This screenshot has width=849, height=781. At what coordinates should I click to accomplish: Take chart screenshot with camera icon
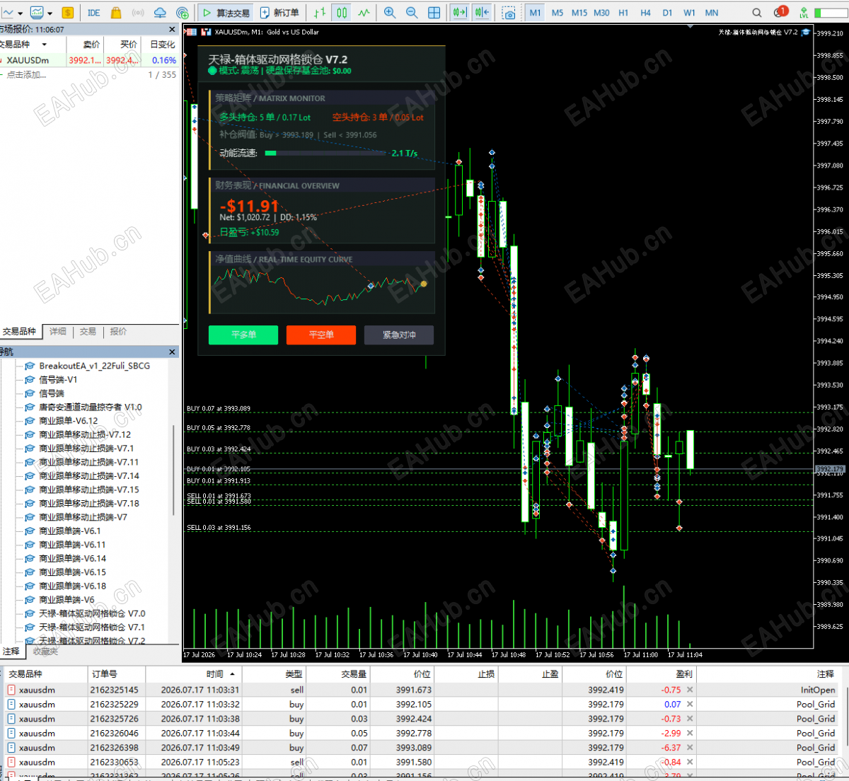509,13
